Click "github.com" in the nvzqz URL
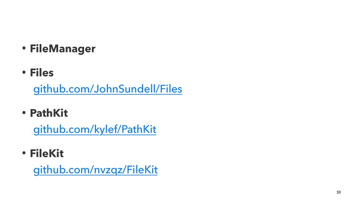Screen dimensions: 363x204 (62, 170)
